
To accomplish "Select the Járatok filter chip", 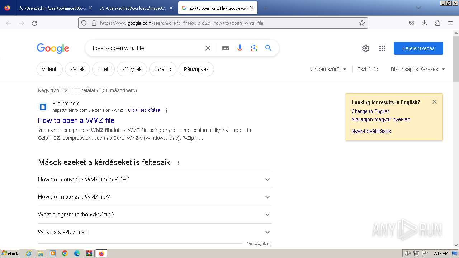I will click(x=163, y=69).
